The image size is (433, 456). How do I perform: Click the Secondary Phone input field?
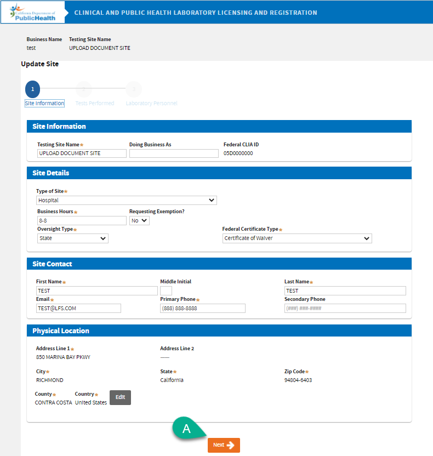345,309
